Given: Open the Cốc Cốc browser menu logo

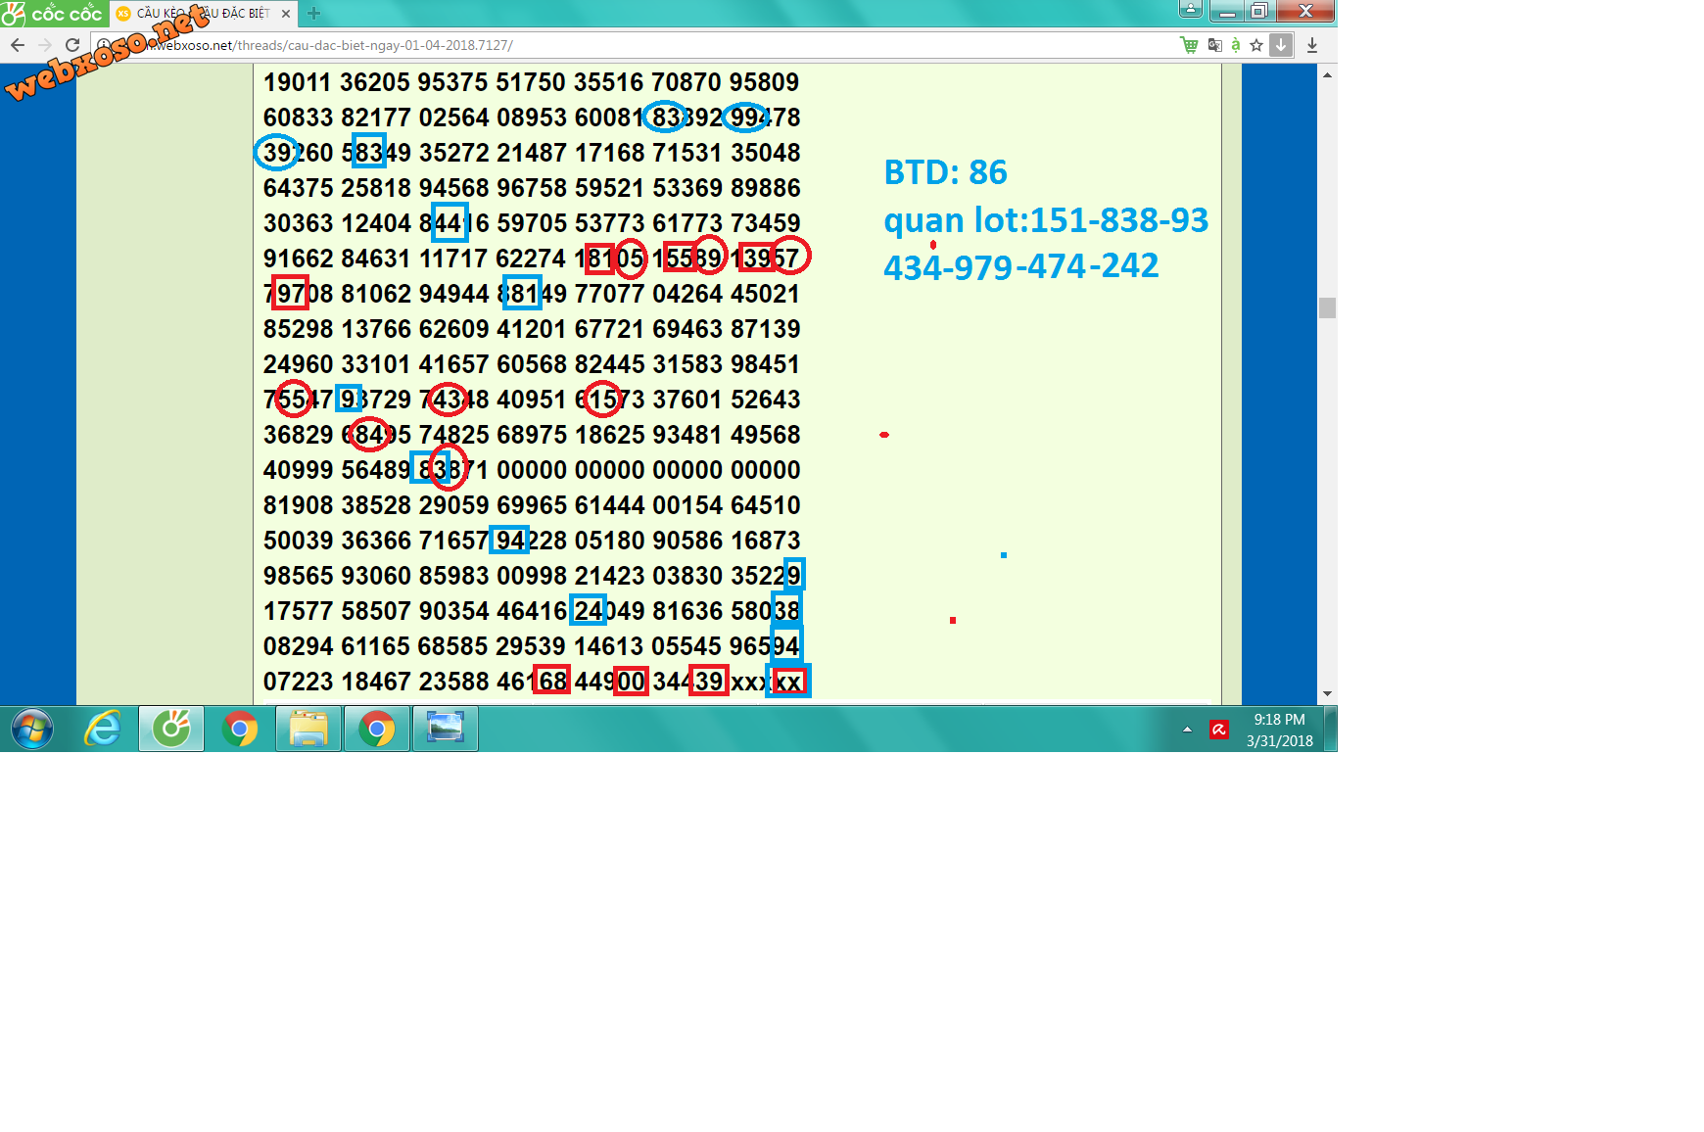Looking at the screenshot, I should coord(52,13).
